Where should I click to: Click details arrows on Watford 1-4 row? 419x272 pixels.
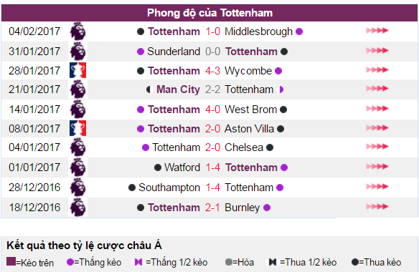click(377, 167)
